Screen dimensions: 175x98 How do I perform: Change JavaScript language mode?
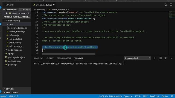point(154,96)
